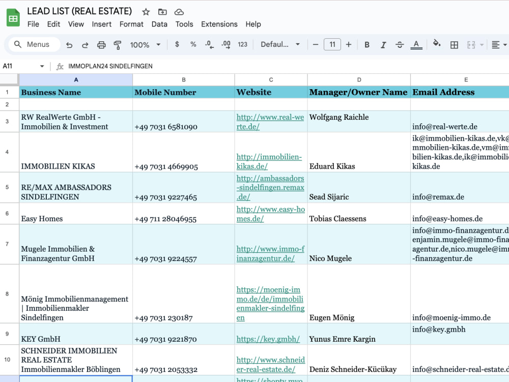Select row 5 header
This screenshot has width=509, height=382.
tap(7, 187)
